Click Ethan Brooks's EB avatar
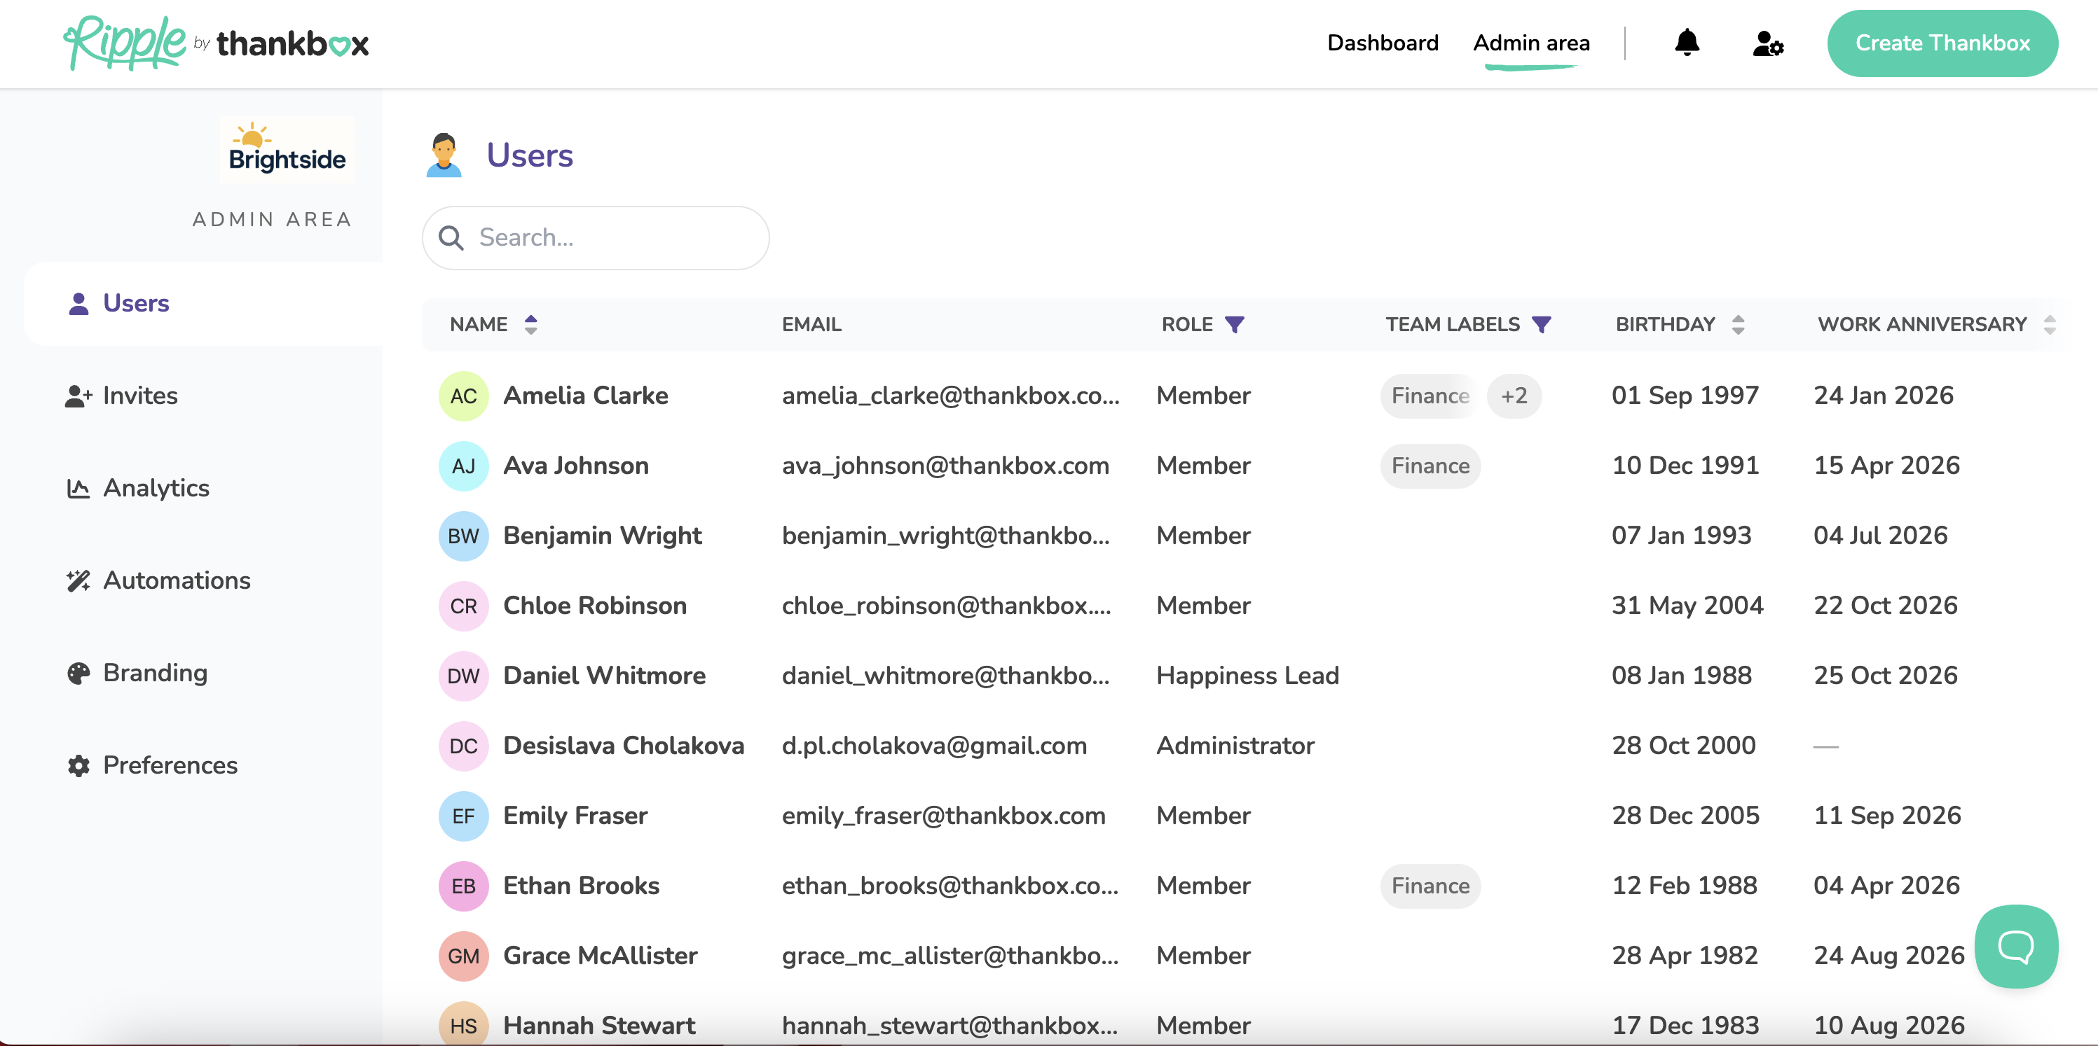 (x=463, y=886)
